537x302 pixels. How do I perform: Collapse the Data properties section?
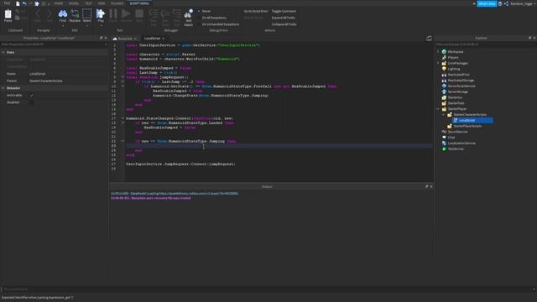coord(3,52)
